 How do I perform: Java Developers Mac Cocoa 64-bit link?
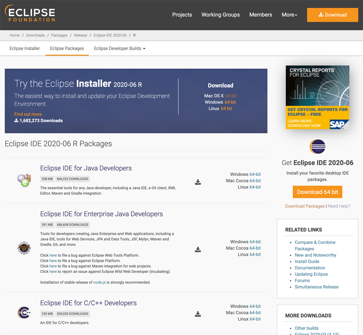(x=255, y=181)
